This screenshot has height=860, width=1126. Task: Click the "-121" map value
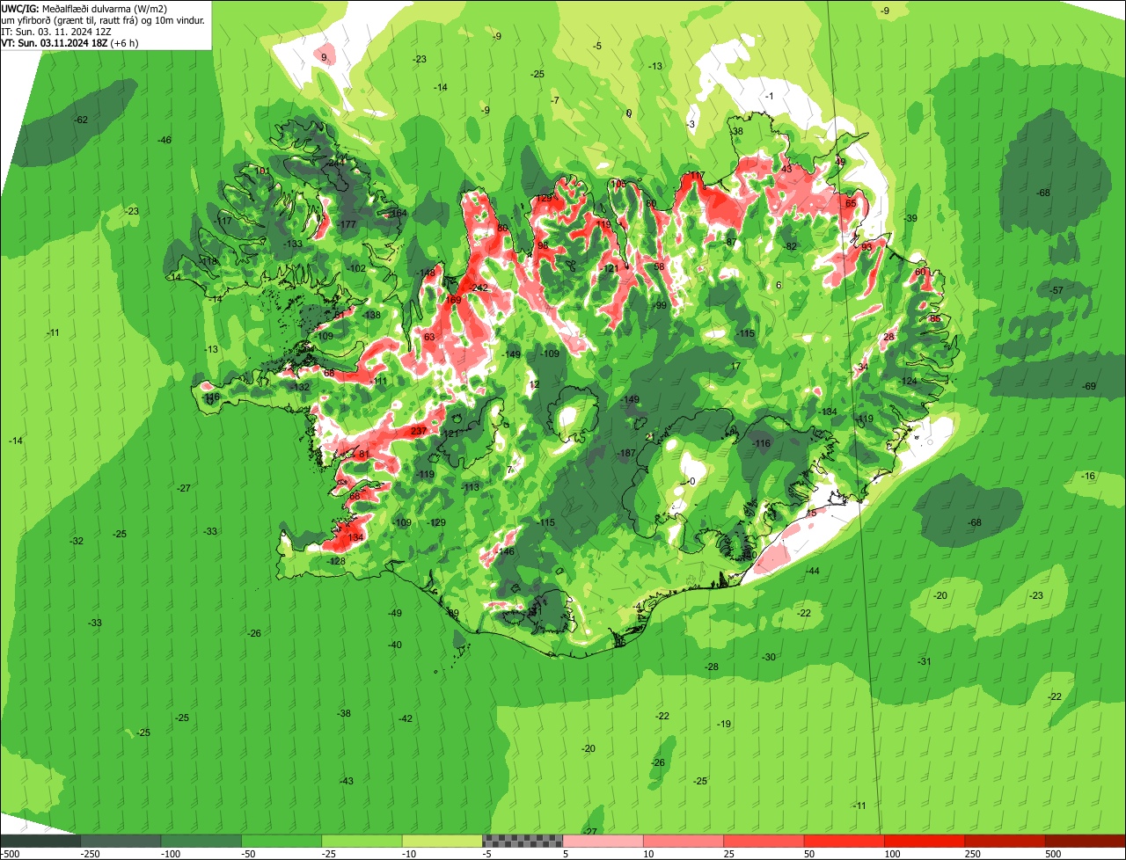point(609,268)
